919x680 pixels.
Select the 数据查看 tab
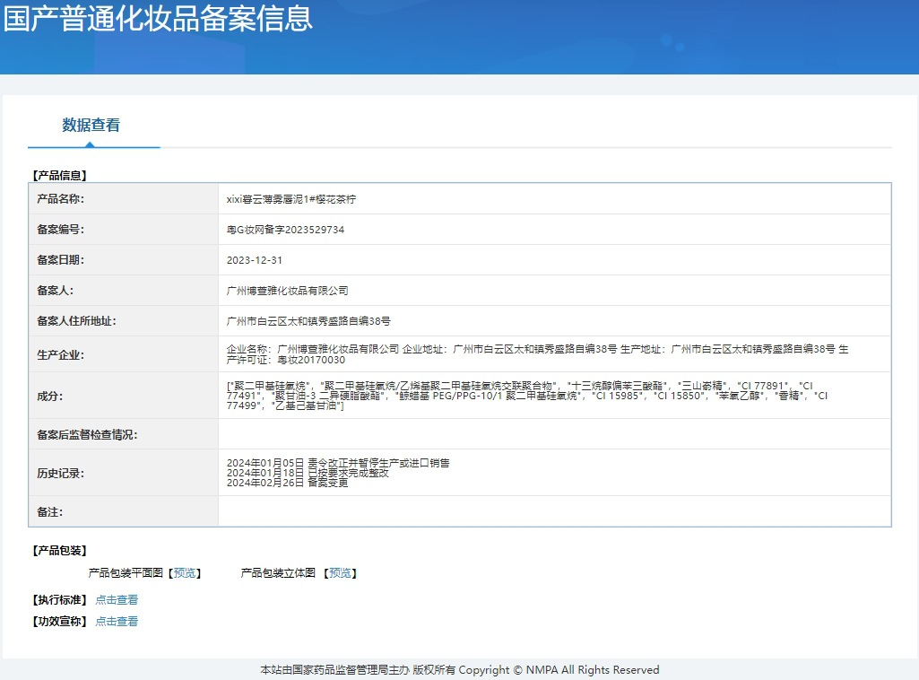point(91,125)
